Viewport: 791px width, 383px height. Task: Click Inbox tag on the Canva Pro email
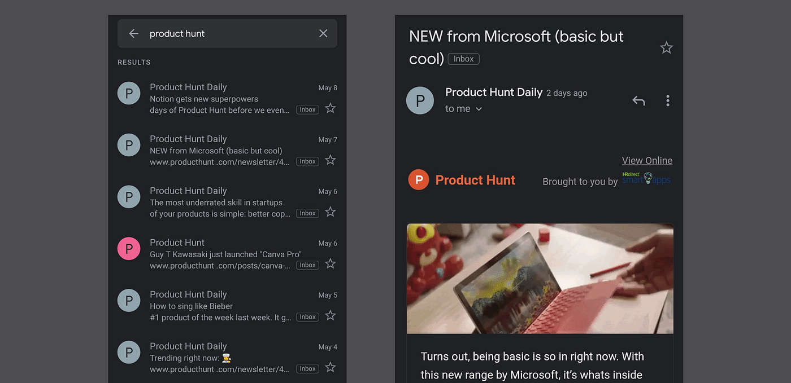307,265
